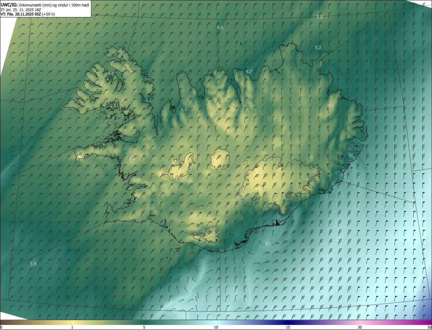Click the 5.0 value label on the map
The width and height of the screenshot is (432, 330).
184,110
